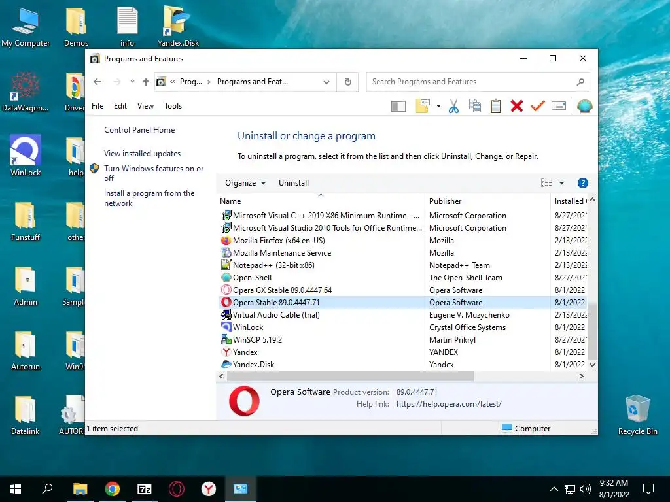Open 7-Zip from the taskbar
670x502 pixels.
click(x=145, y=489)
